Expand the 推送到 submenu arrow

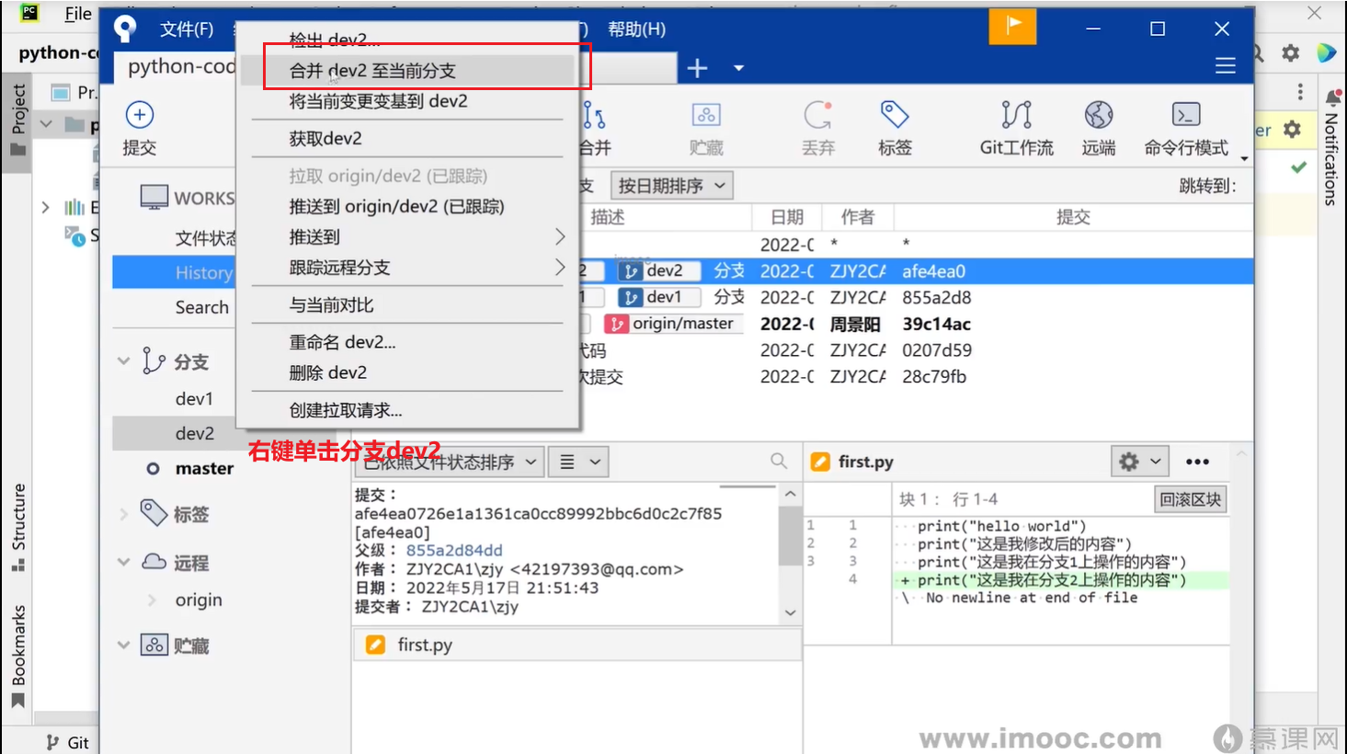pyautogui.click(x=559, y=237)
